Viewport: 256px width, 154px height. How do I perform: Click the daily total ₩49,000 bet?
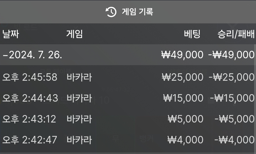pos(182,55)
